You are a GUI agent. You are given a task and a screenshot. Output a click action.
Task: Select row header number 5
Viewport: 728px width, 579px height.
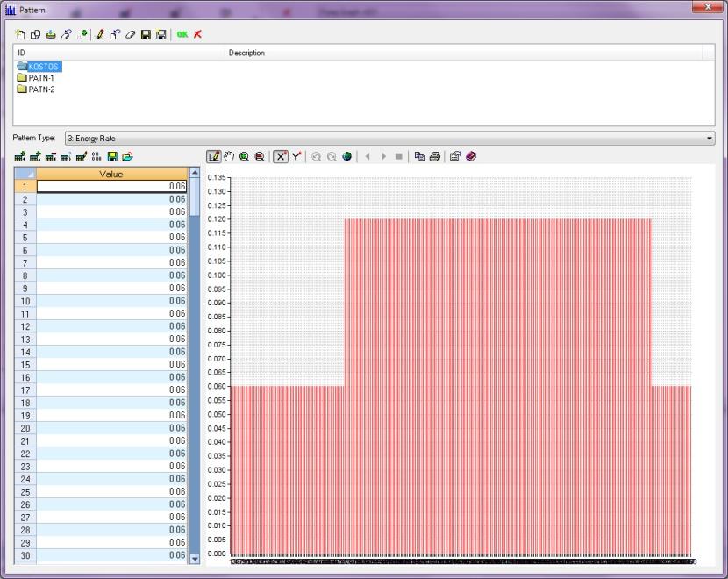tap(25, 238)
